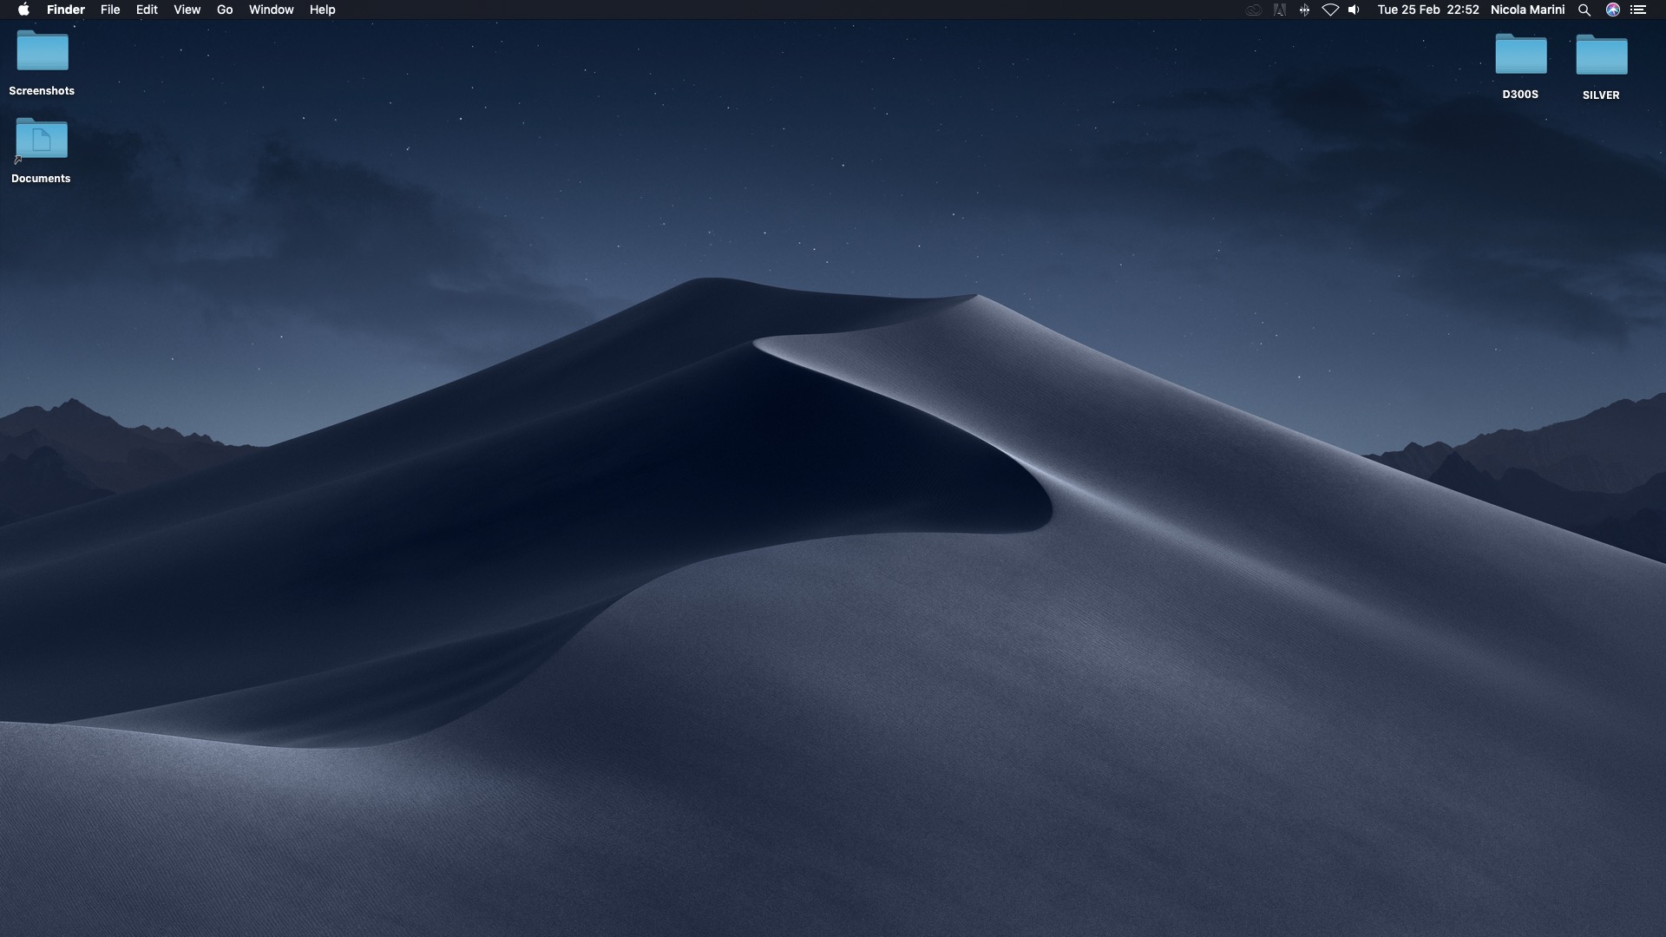
Task: Click the SILVER folder label
Action: (1601, 95)
